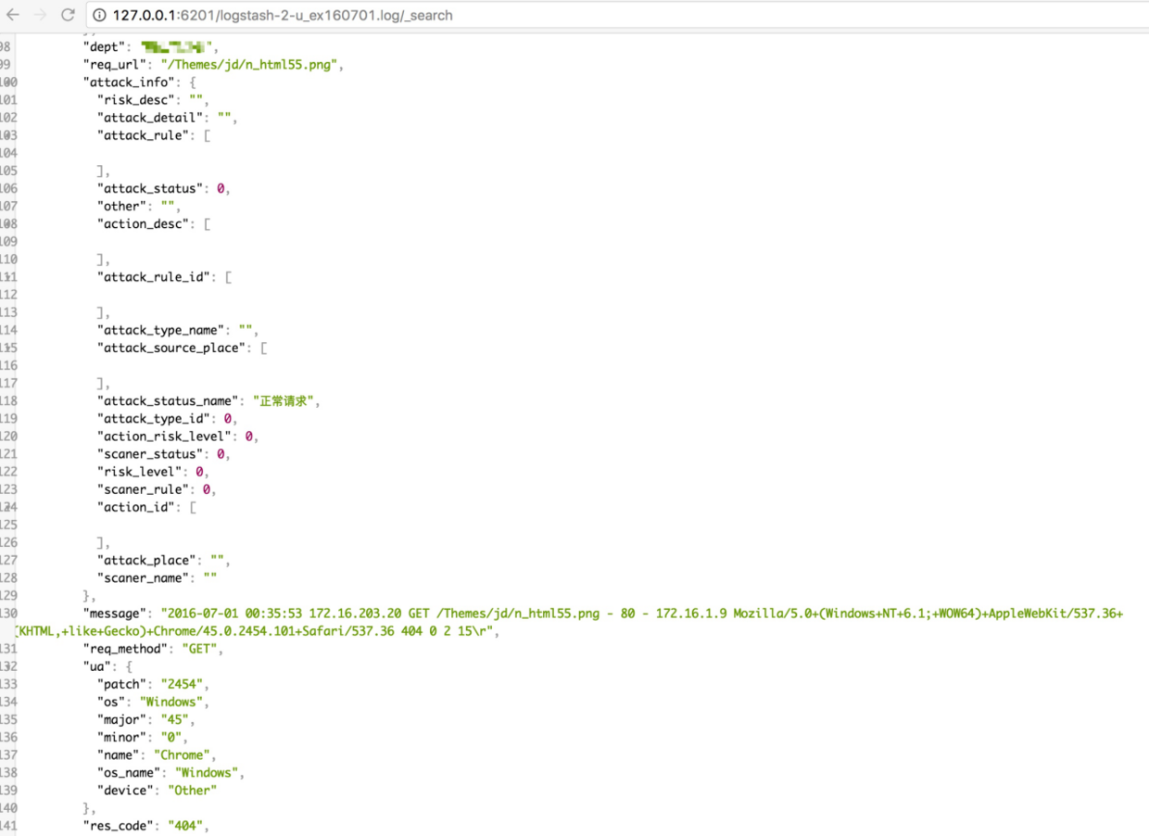Click the res_code value 404
The height and width of the screenshot is (836, 1149).
pyautogui.click(x=181, y=826)
